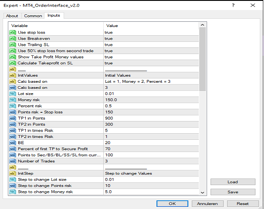Select the TP2 in Points value 300

point(109,125)
